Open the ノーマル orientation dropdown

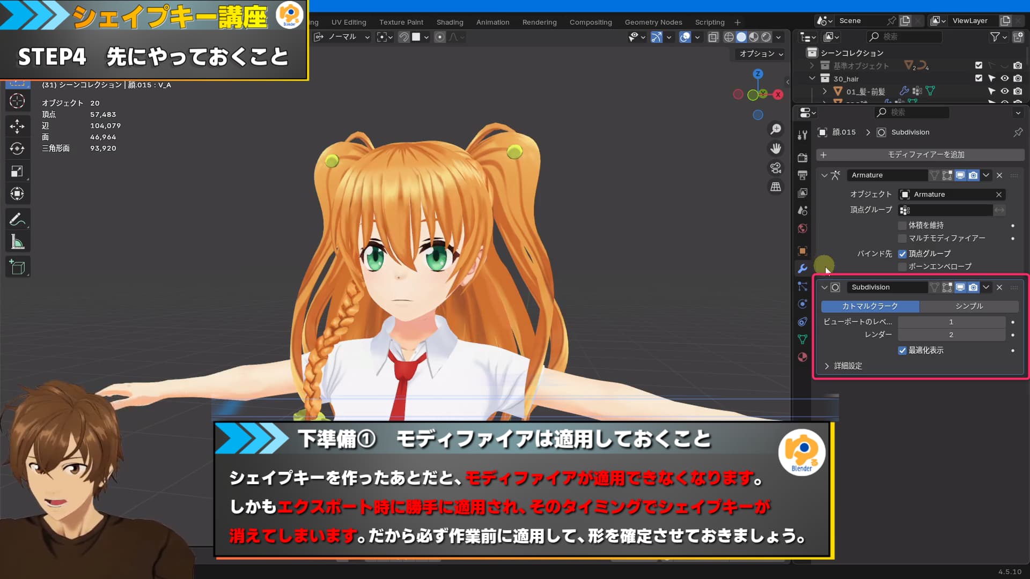point(342,37)
